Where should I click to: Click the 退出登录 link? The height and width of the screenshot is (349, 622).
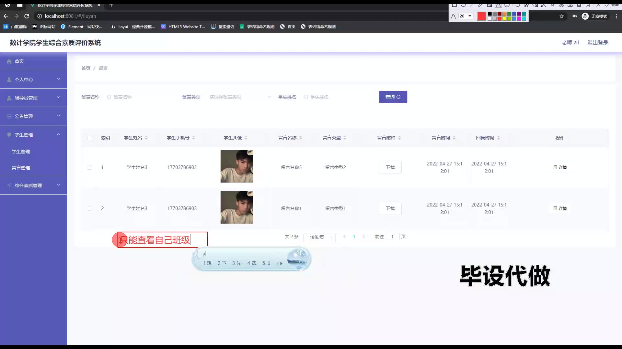tap(598, 43)
